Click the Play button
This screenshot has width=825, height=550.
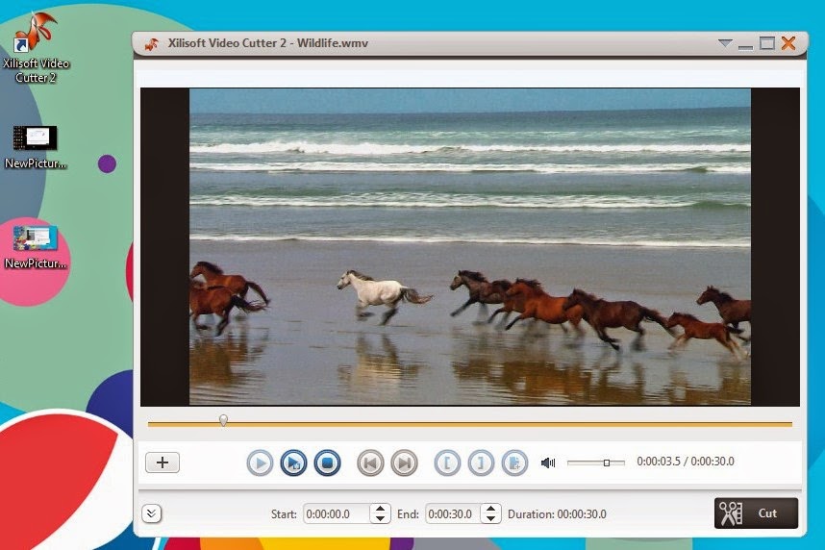(x=260, y=463)
